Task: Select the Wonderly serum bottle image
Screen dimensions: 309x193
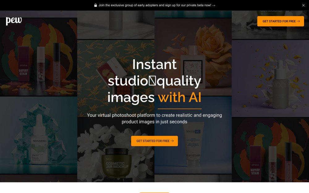Action: pyautogui.click(x=38, y=136)
